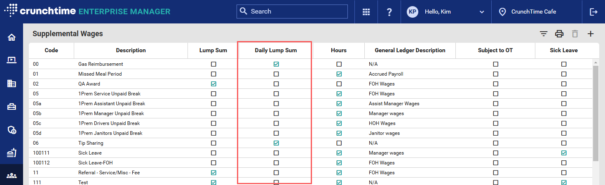The height and width of the screenshot is (185, 605).
Task: Uncheck Daily Lump Sum for Tip Sharing
Action: [276, 143]
